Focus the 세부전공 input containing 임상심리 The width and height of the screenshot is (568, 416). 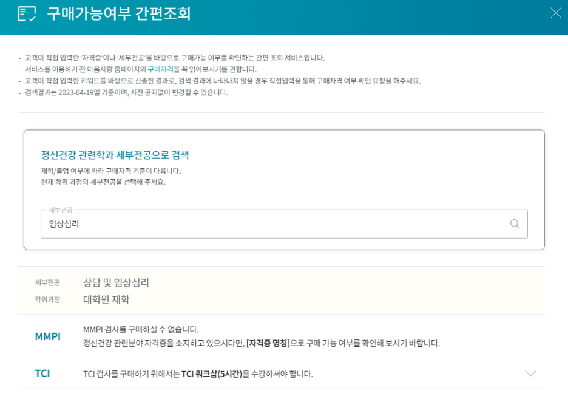tap(284, 224)
